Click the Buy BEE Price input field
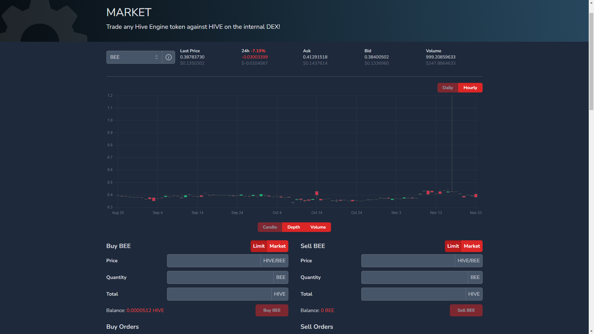Image resolution: width=594 pixels, height=334 pixels. tap(214, 261)
